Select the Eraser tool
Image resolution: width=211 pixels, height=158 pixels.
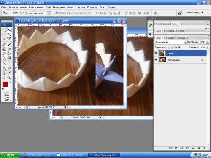[4, 54]
